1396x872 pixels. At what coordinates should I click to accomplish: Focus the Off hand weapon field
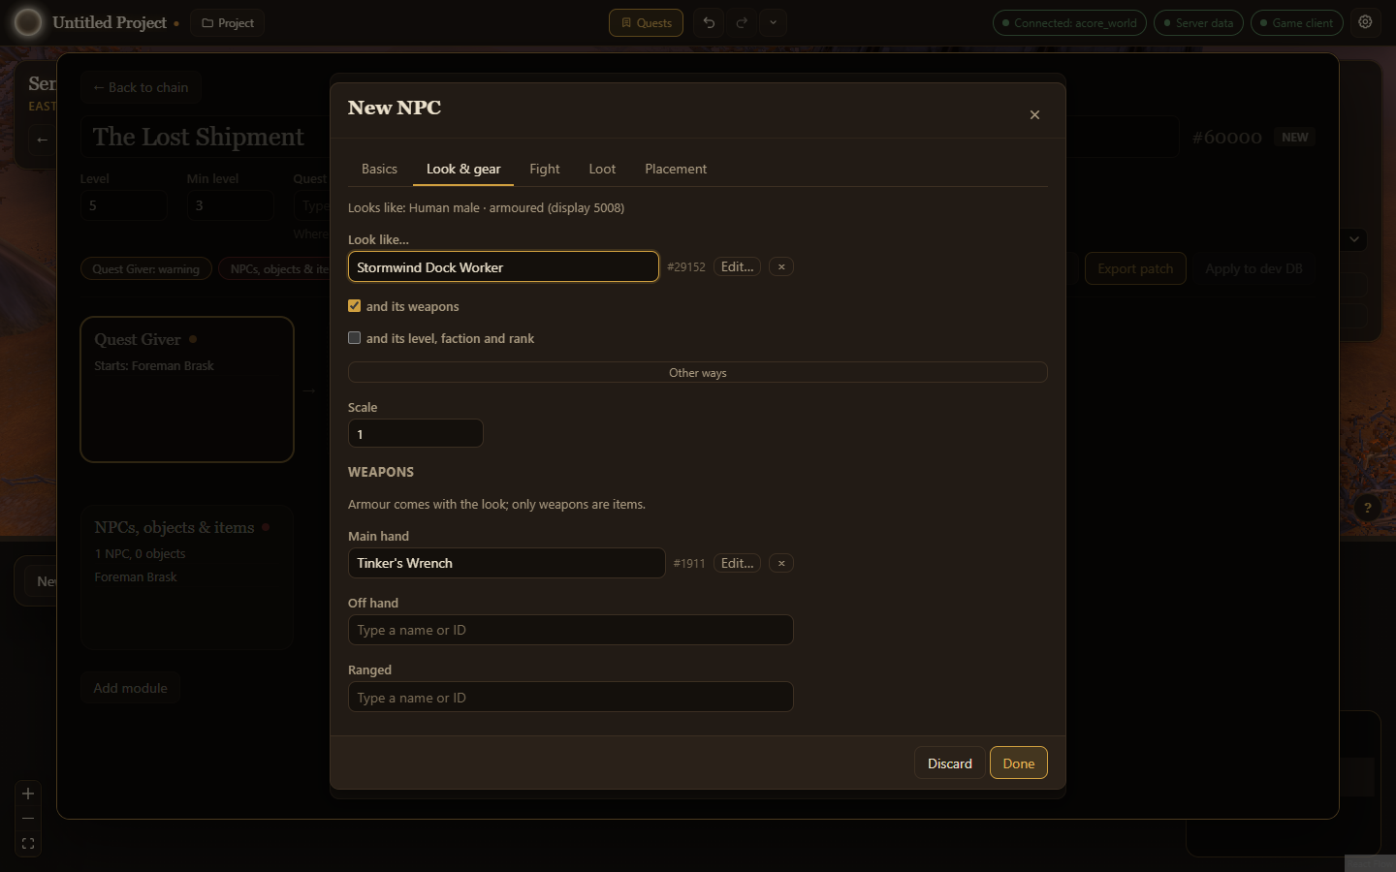click(570, 630)
